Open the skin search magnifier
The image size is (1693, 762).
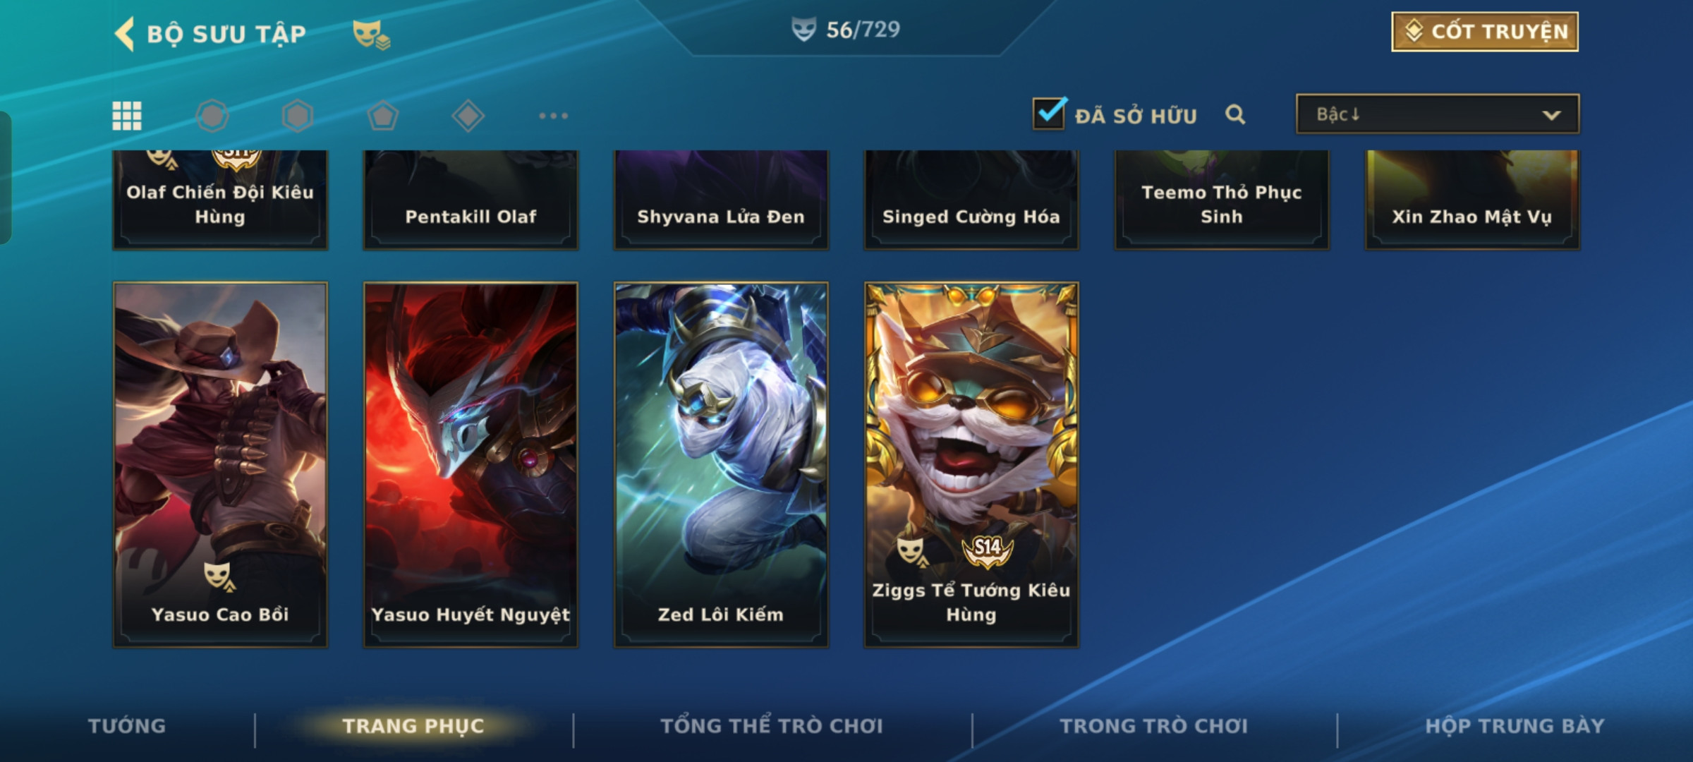(x=1235, y=114)
